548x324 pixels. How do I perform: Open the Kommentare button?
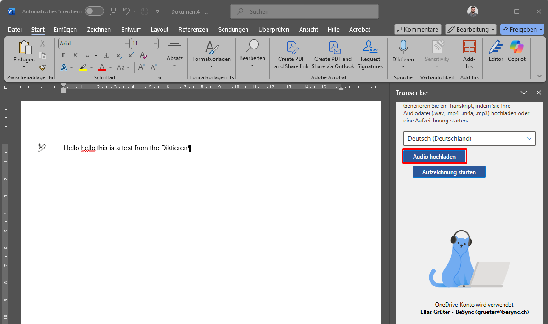click(418, 29)
